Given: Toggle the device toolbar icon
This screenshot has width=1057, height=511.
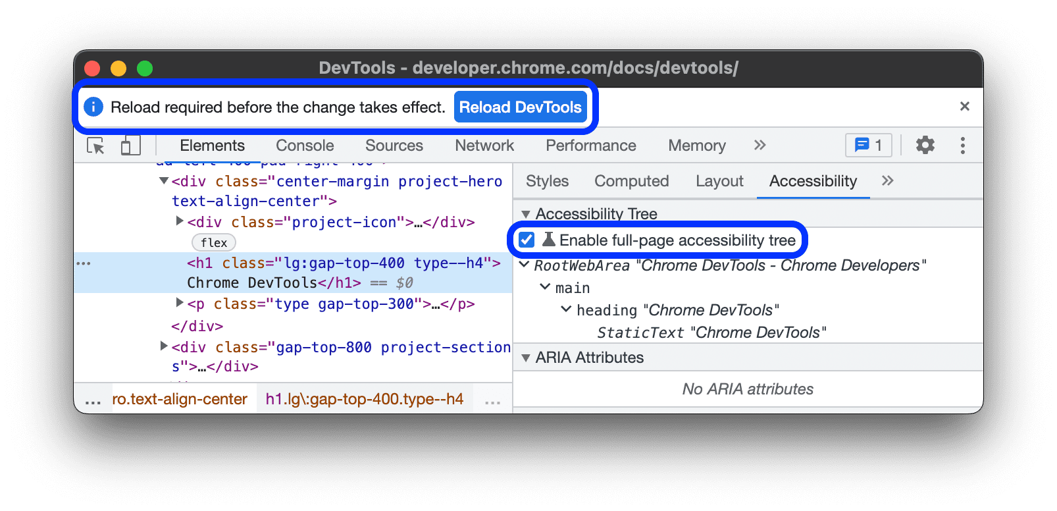Looking at the screenshot, I should click(129, 146).
